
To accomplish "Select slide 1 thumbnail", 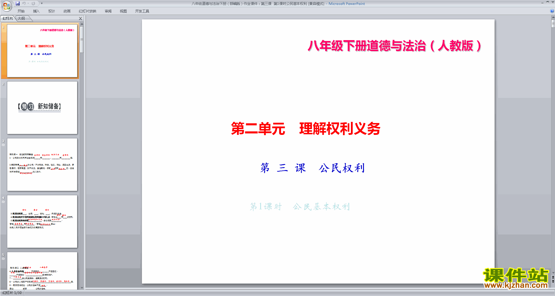I will [42, 51].
